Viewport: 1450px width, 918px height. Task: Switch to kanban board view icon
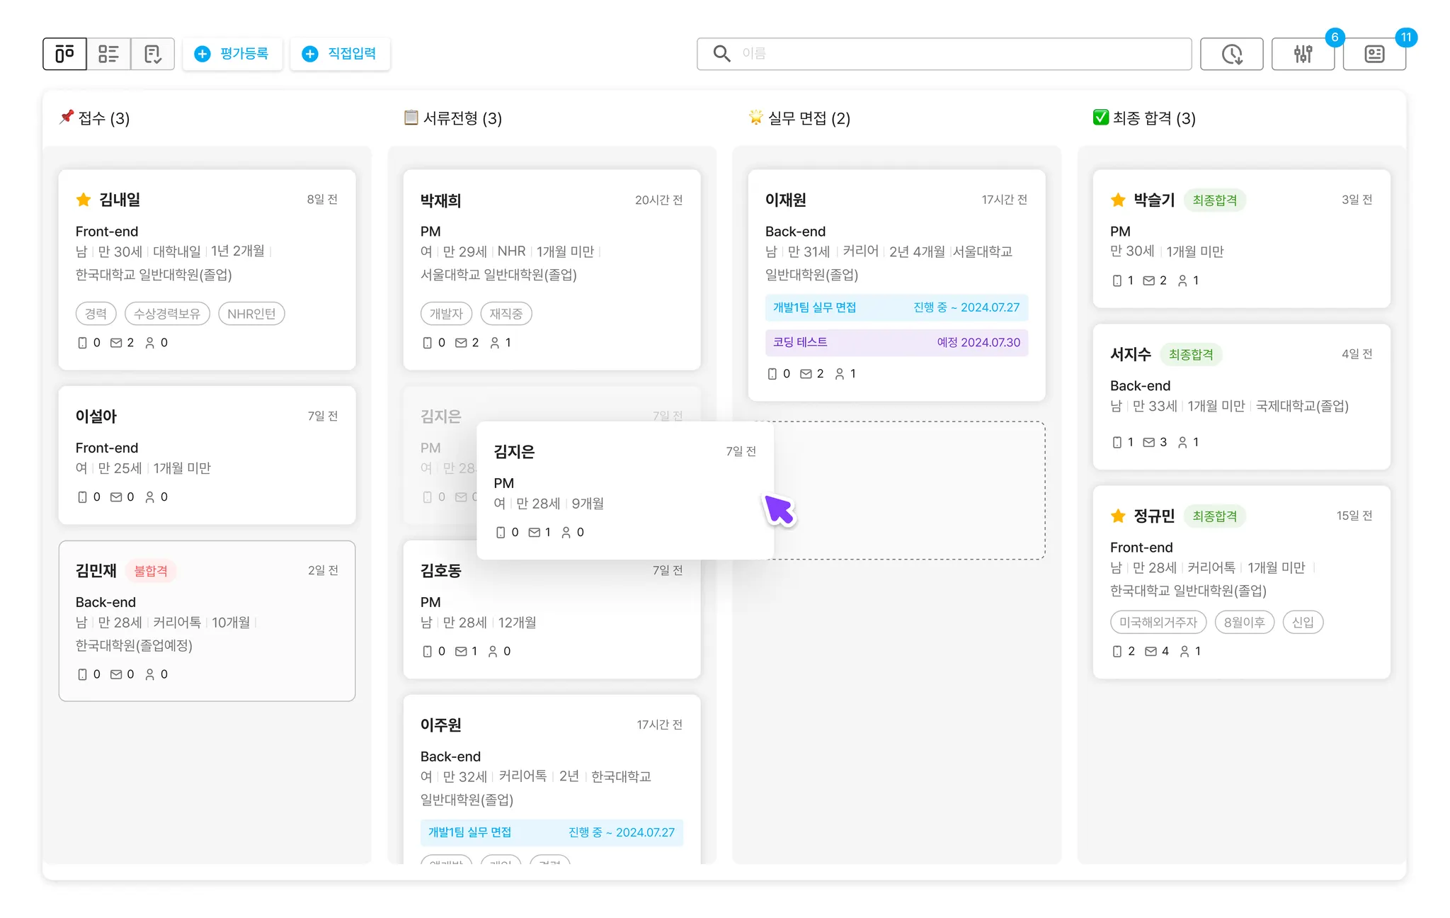pyautogui.click(x=64, y=54)
